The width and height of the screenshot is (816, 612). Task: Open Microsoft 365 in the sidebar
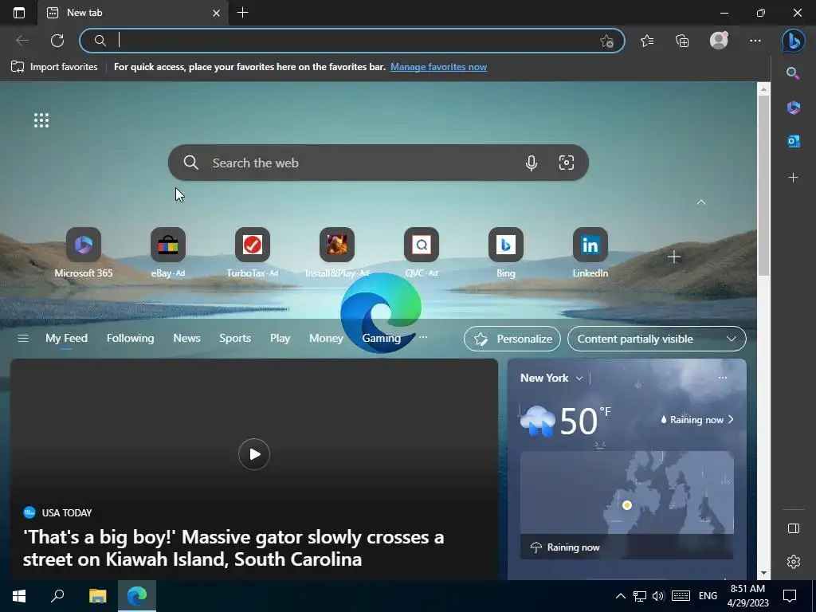point(793,108)
